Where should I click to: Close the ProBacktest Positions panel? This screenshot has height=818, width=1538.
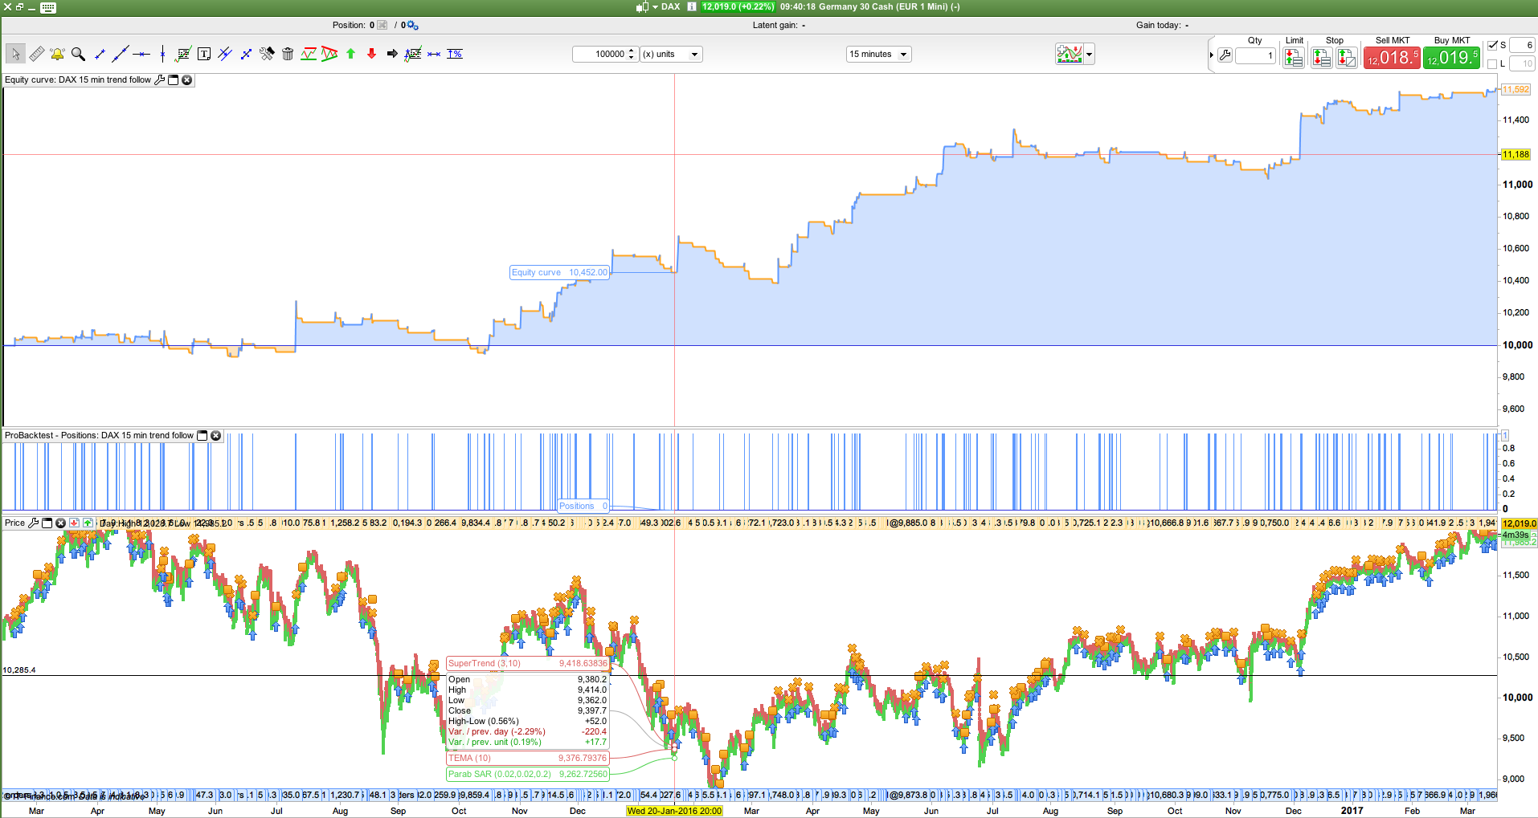(x=215, y=435)
